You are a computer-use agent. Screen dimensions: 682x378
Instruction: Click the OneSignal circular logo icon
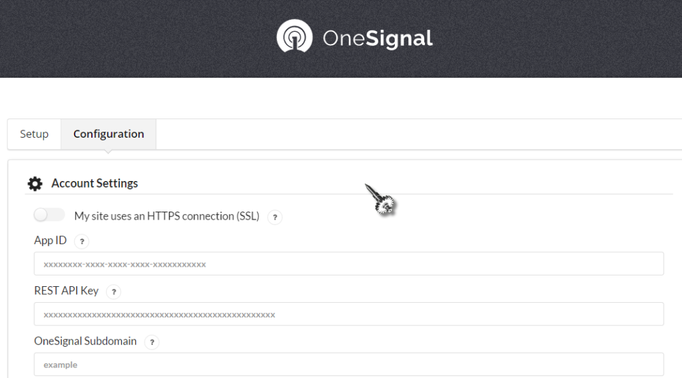(294, 37)
